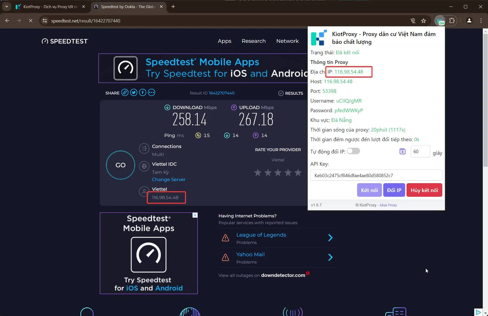Click proxy password pfedWWKyP
This screenshot has width=488, height=316.
pos(349,110)
